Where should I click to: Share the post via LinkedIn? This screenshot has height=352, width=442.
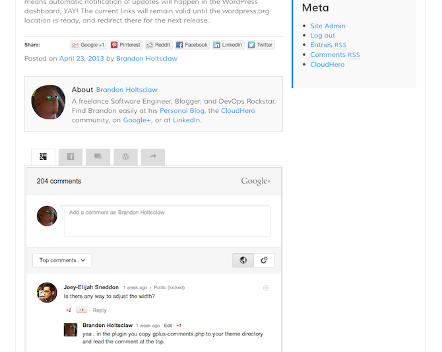[x=228, y=45]
